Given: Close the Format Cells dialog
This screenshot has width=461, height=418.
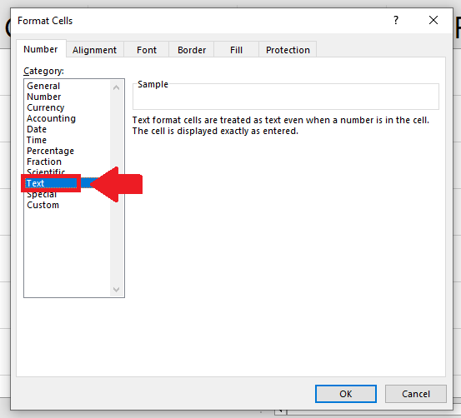Looking at the screenshot, I should (x=433, y=20).
